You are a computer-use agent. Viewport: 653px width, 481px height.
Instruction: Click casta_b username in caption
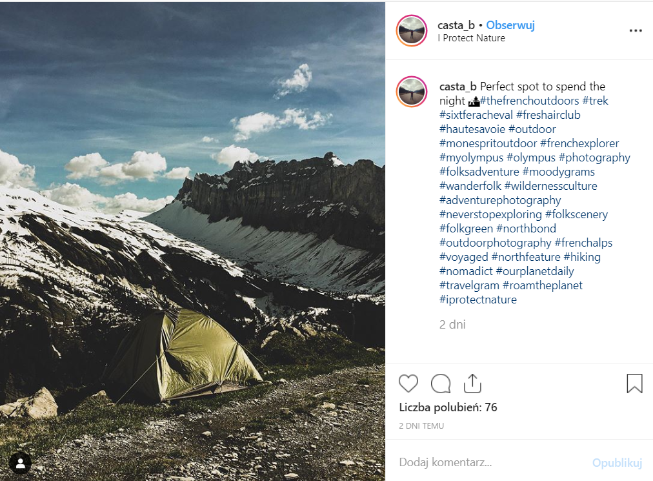pos(458,87)
